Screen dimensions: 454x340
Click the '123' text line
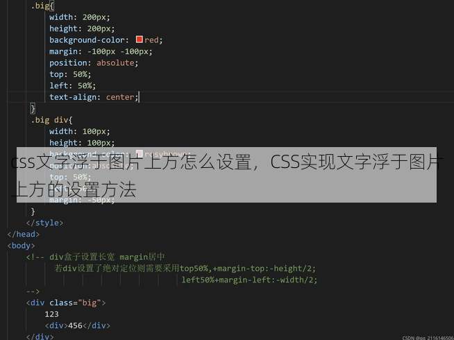pyautogui.click(x=51, y=314)
